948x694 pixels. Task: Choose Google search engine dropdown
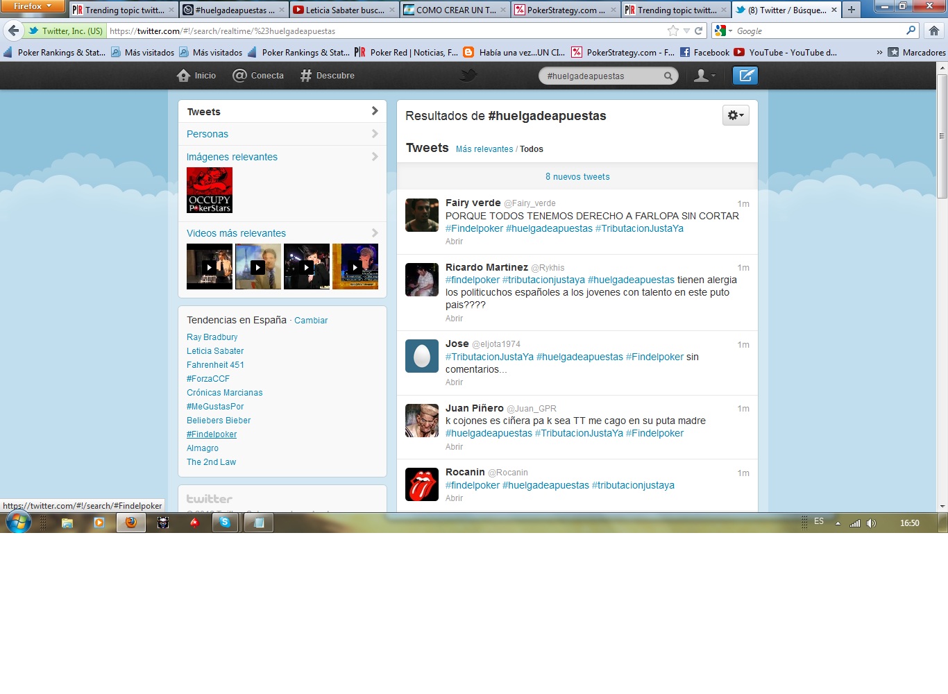click(x=723, y=31)
